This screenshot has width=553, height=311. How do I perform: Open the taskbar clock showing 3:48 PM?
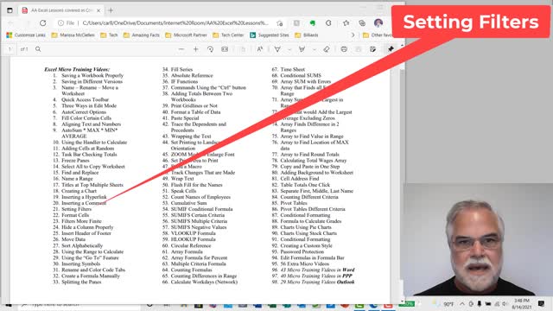pos(521,304)
